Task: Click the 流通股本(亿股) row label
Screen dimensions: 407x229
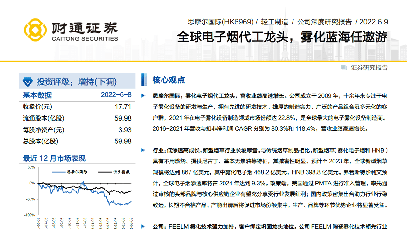Action: click(x=44, y=118)
